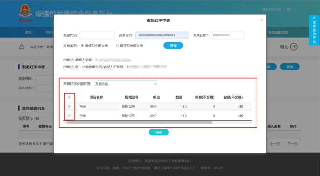Go to 上一页 in pagination
The height and width of the screenshot is (176, 320).
pos(275,144)
